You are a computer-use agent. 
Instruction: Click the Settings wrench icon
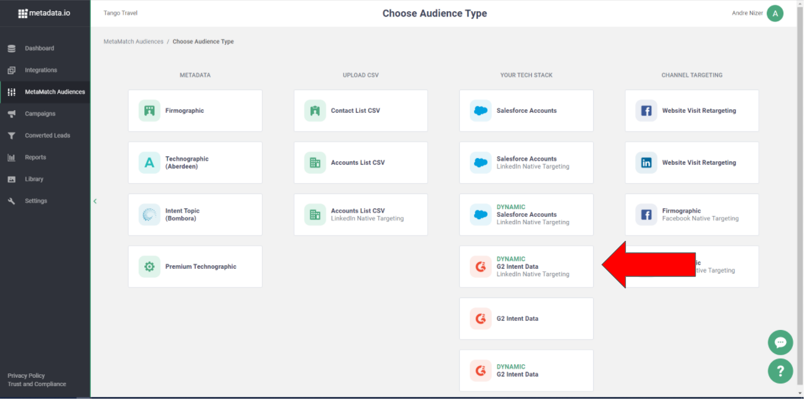point(11,201)
